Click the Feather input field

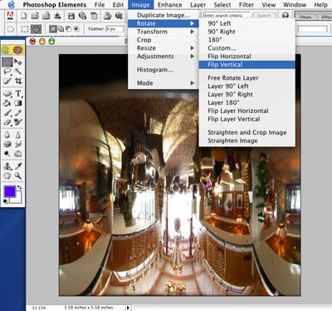click(x=115, y=29)
